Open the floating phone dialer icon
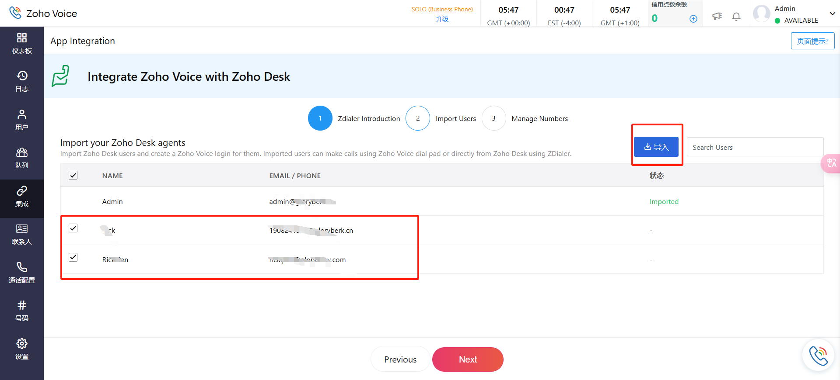The image size is (840, 380). [818, 356]
